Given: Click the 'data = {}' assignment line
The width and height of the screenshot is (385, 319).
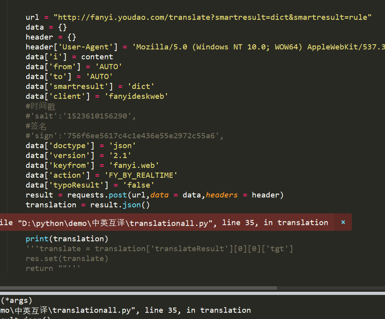Looking at the screenshot, I should pos(46,27).
